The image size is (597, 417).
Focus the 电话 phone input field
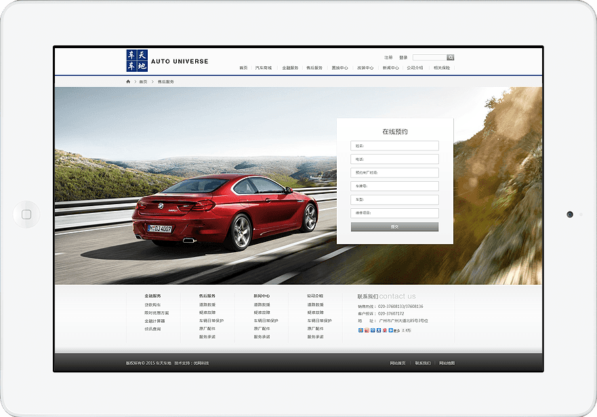pyautogui.click(x=394, y=159)
